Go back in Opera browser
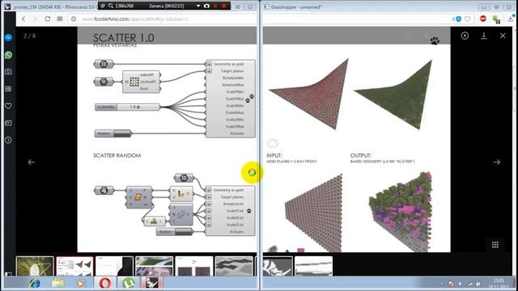This screenshot has height=291, width=518. tap(23, 19)
